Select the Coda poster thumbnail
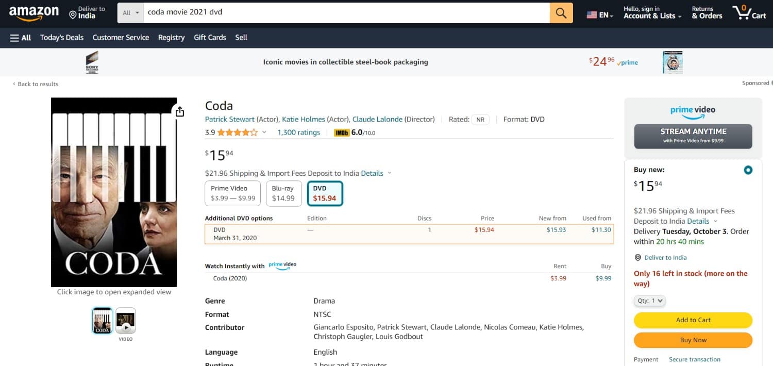Viewport: 773px width, 366px height. [102, 321]
